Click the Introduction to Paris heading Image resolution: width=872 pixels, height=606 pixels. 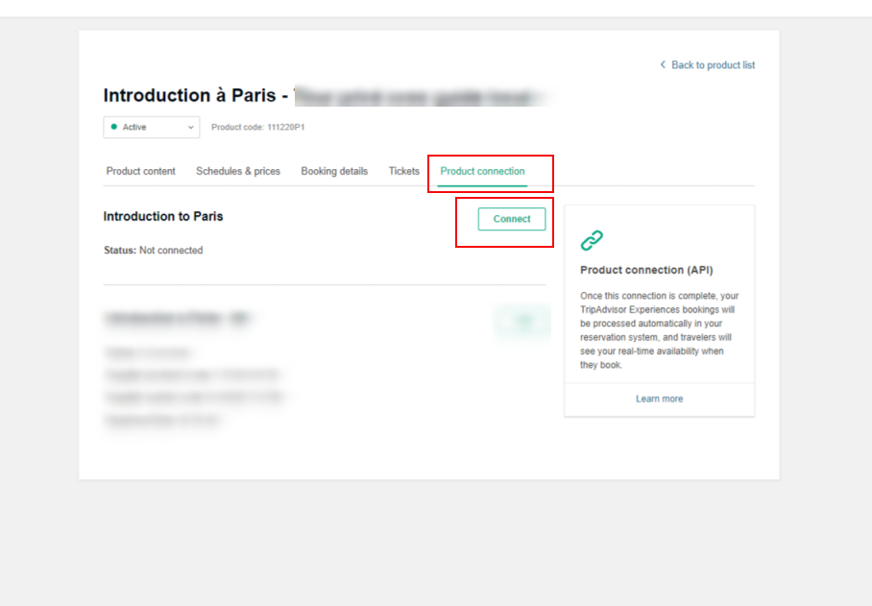pyautogui.click(x=163, y=216)
